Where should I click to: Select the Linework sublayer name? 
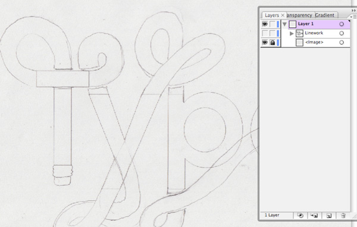click(x=314, y=33)
